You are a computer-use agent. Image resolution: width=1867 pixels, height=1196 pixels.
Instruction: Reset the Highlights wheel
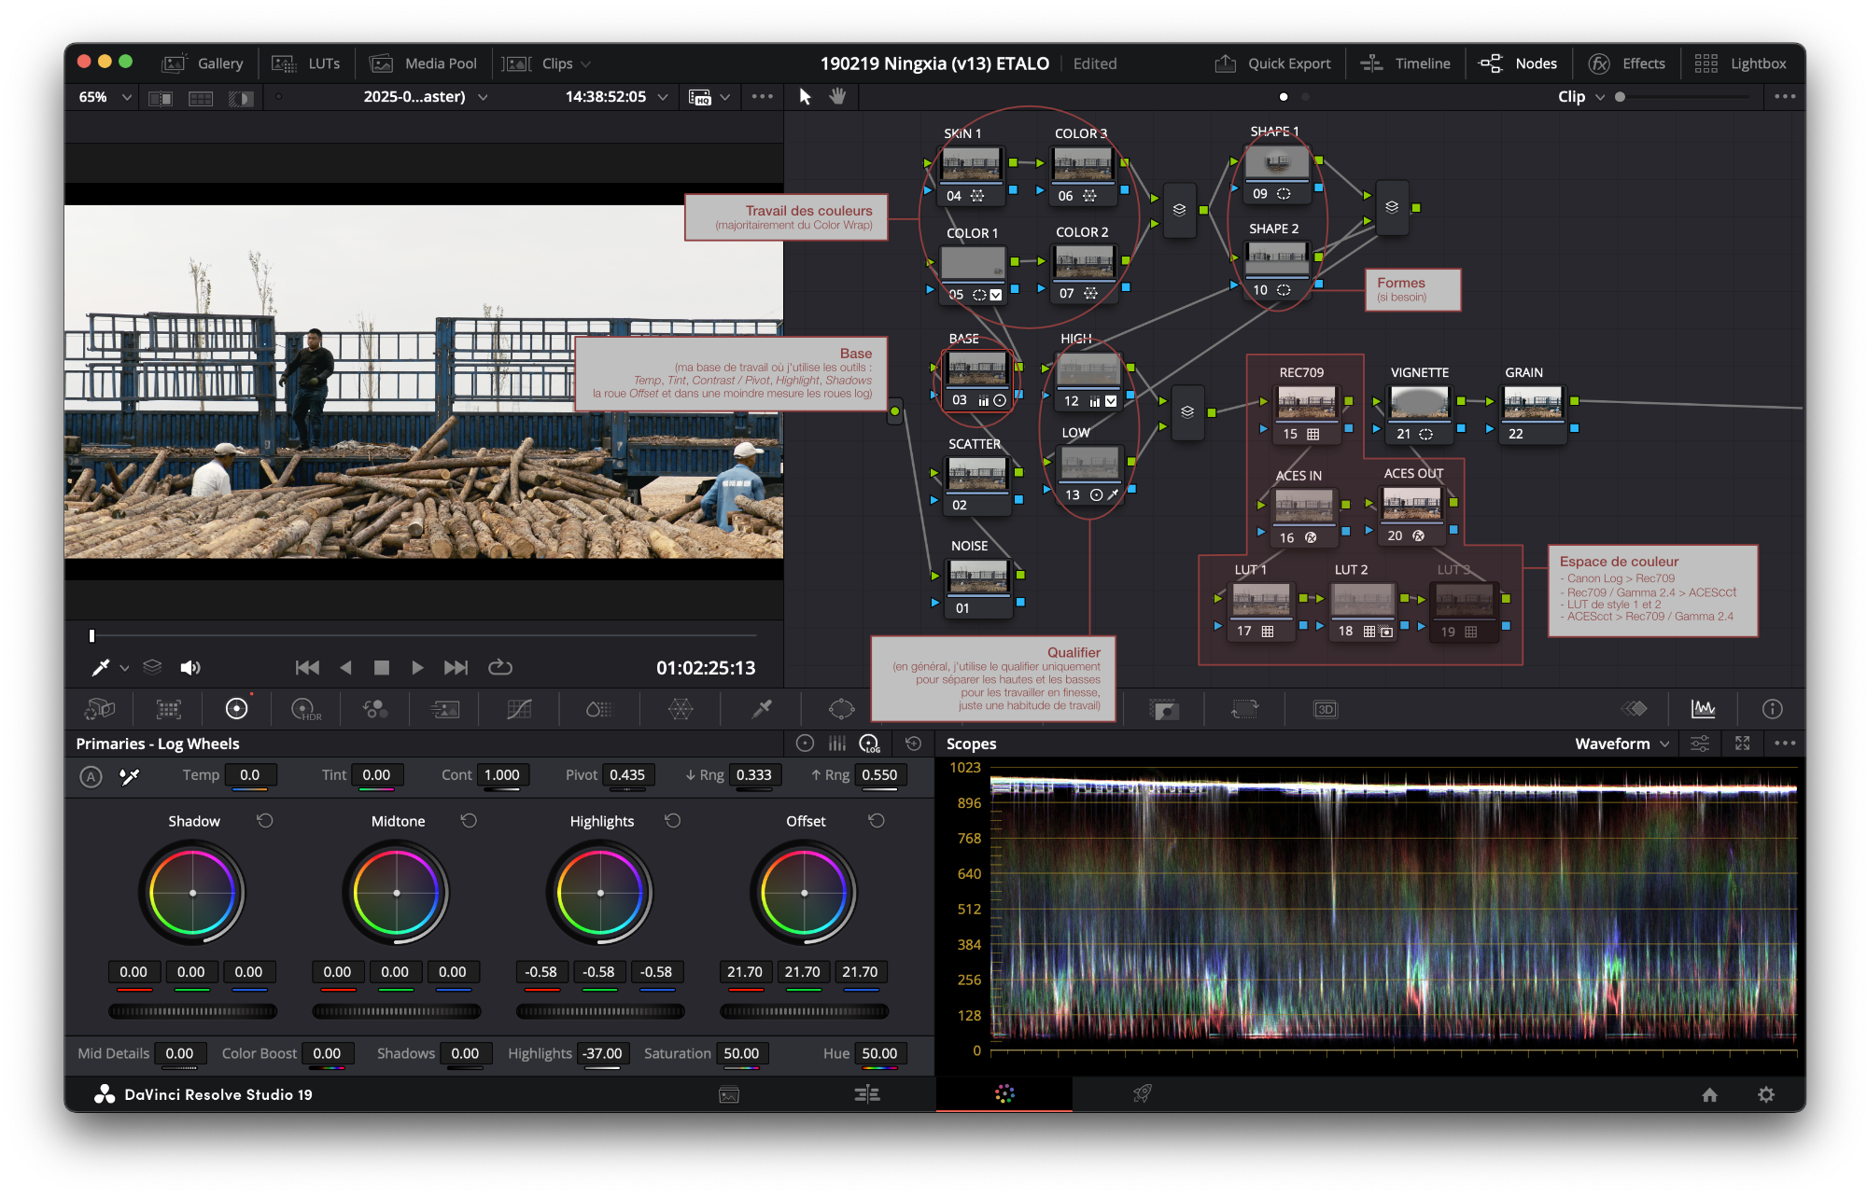672,821
